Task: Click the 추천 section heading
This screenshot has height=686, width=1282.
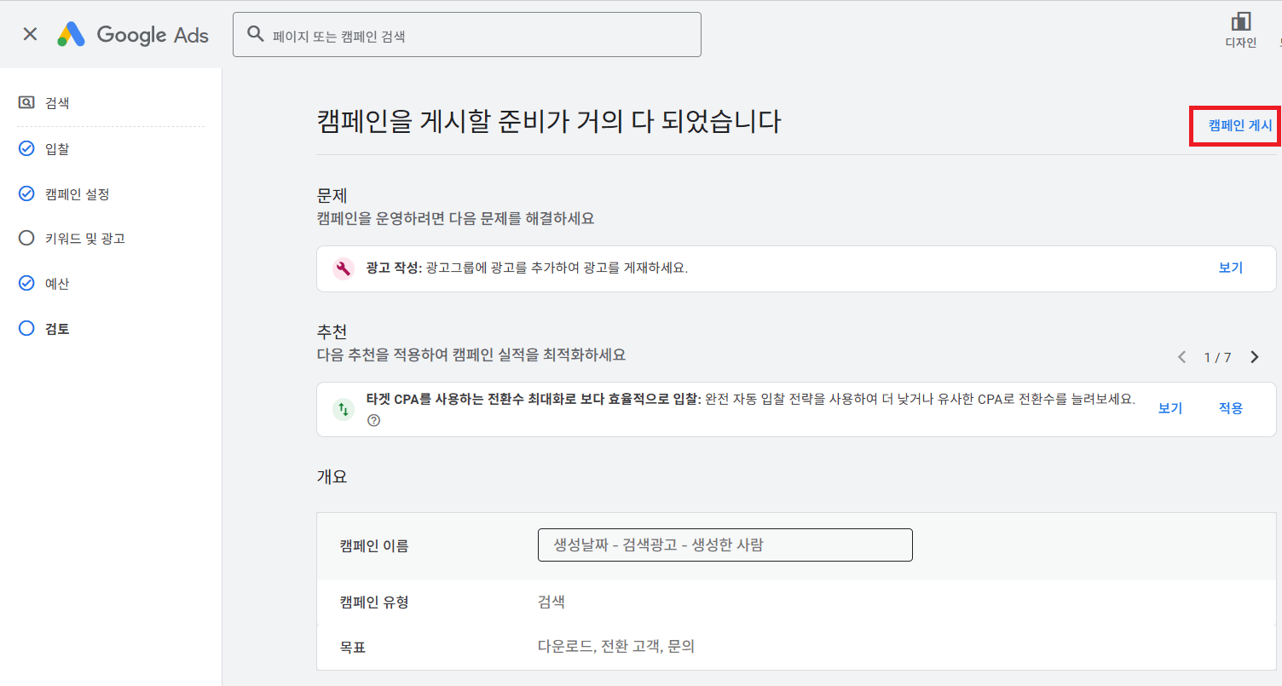Action: point(332,331)
